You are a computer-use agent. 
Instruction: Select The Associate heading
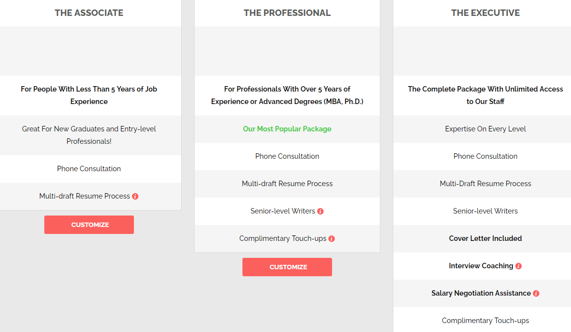pyautogui.click(x=89, y=13)
